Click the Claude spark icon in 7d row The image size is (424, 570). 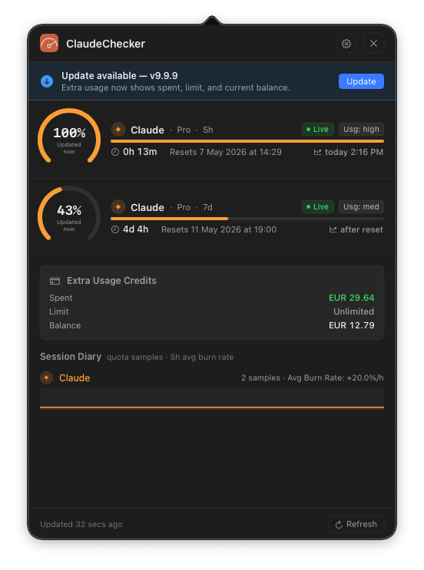[118, 207]
